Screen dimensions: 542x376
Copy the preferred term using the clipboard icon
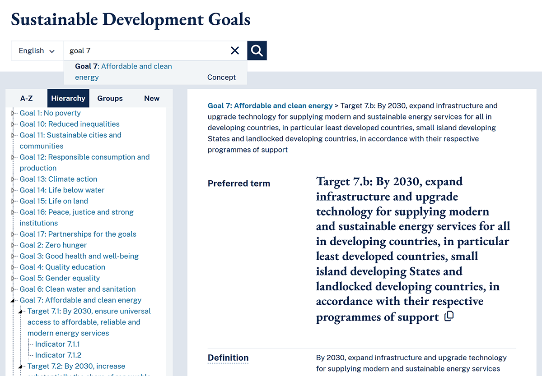449,316
